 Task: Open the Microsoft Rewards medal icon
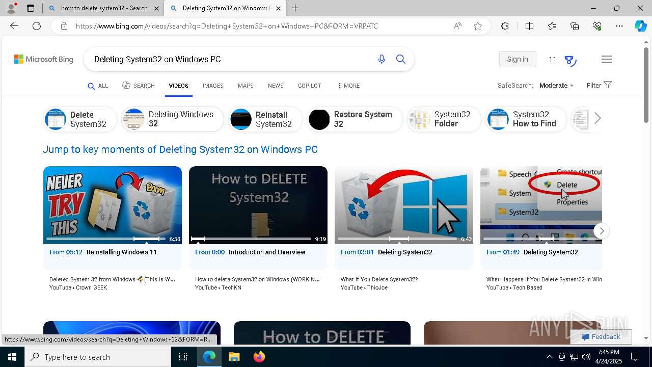point(570,61)
